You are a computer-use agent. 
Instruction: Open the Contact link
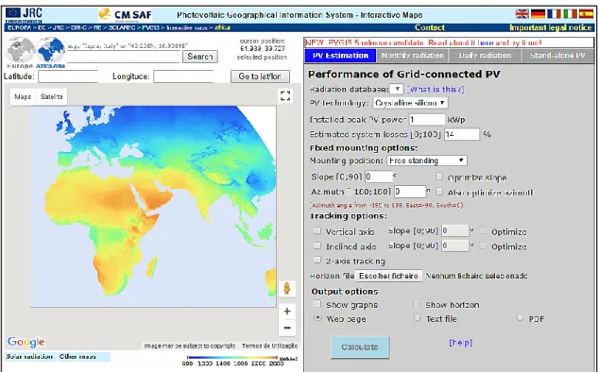tap(430, 27)
